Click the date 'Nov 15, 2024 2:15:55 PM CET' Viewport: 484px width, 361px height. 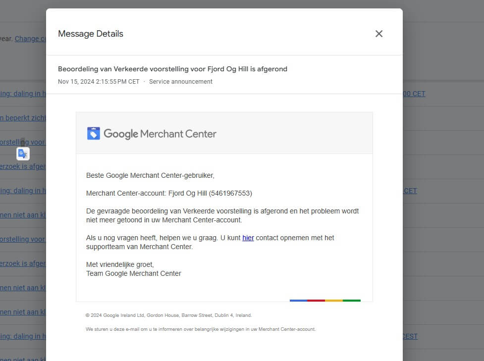99,81
